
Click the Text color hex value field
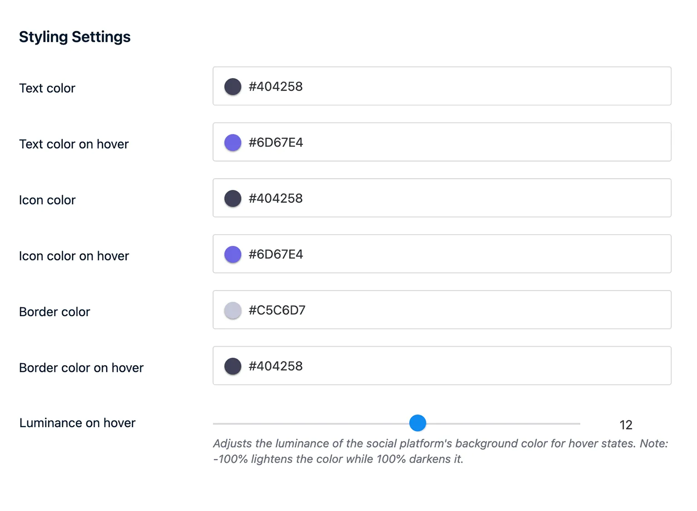pyautogui.click(x=454, y=87)
